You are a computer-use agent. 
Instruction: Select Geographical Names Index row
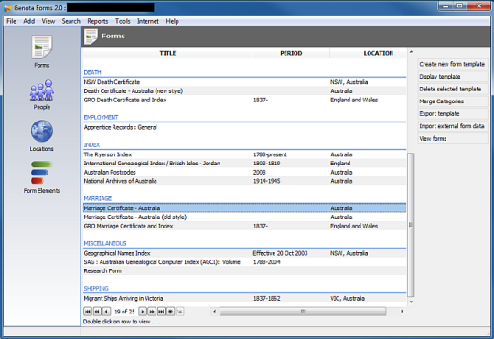point(244,253)
